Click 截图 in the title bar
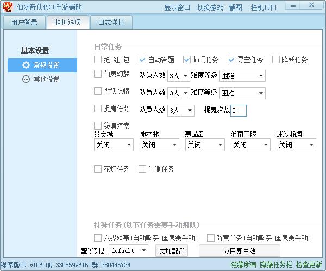The image size is (326, 271). point(236,8)
